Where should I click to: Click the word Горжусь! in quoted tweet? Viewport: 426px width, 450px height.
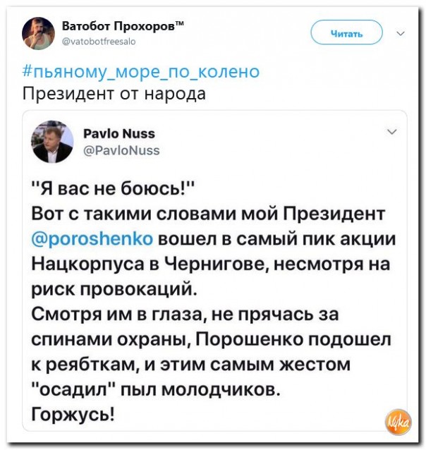(73, 413)
